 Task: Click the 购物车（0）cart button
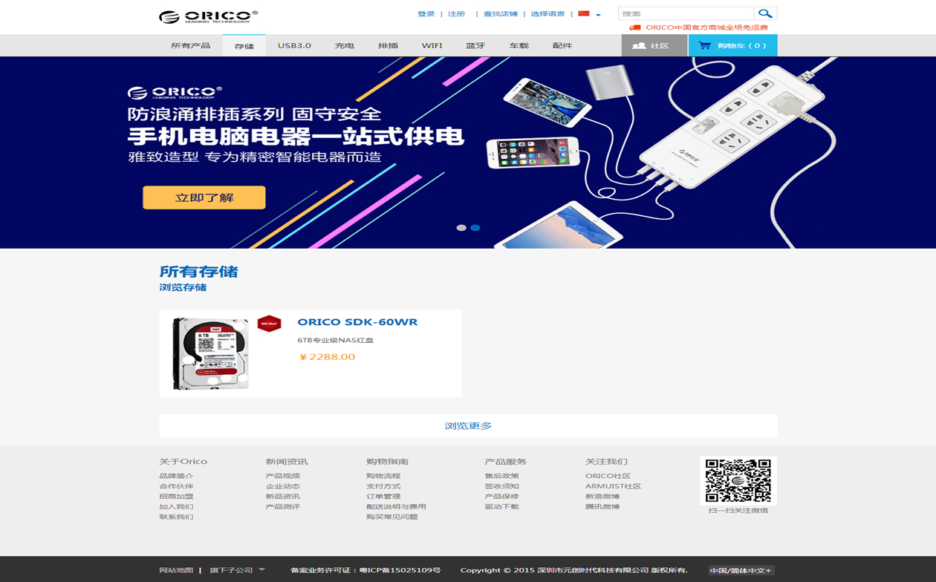[732, 45]
